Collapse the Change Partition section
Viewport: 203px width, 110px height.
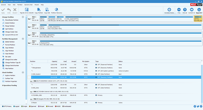coord(23,17)
